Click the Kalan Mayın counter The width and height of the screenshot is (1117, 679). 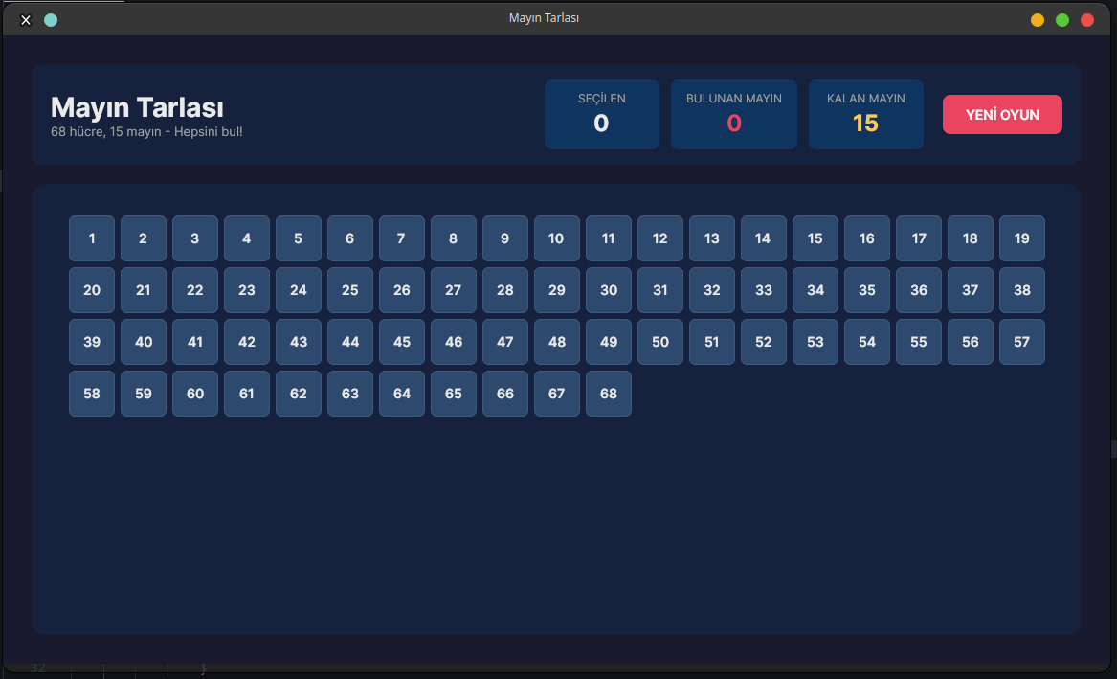pyautogui.click(x=865, y=115)
